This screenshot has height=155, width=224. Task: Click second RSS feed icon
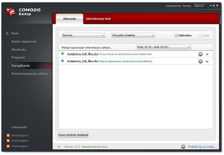coord(8,141)
